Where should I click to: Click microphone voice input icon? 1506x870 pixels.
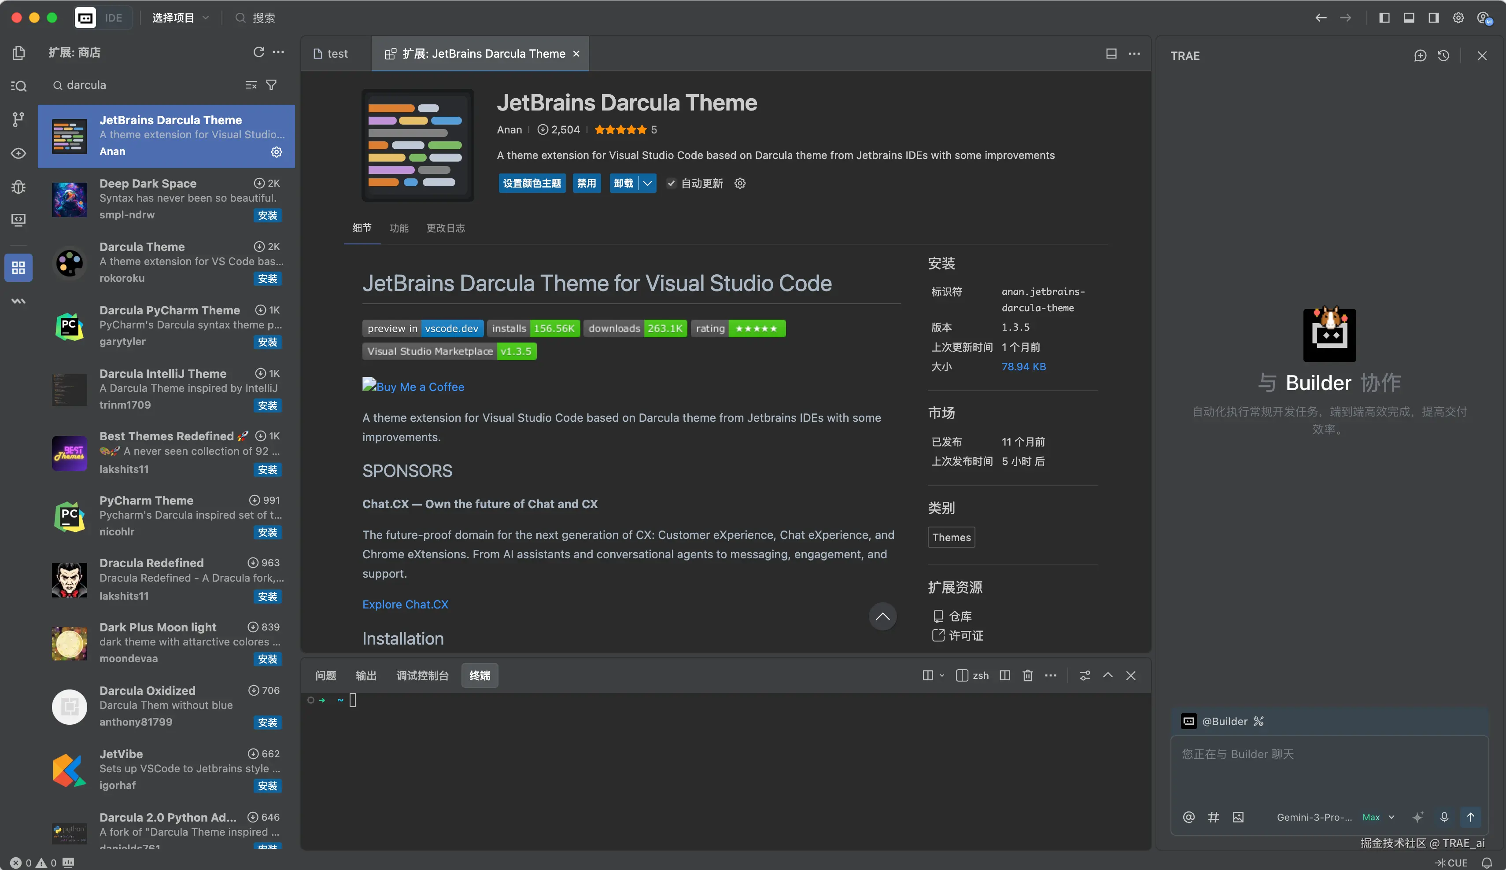(x=1444, y=817)
